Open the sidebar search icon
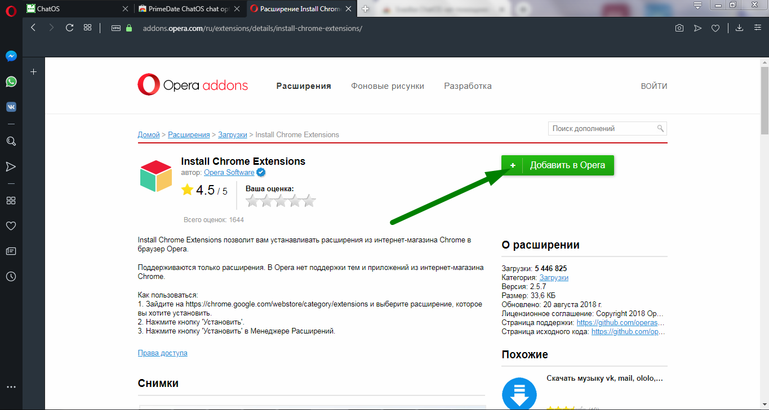The width and height of the screenshot is (769, 410). click(11, 141)
